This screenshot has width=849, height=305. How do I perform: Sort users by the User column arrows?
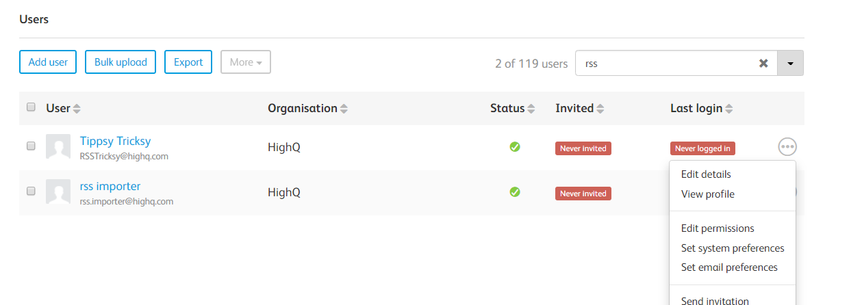(77, 109)
